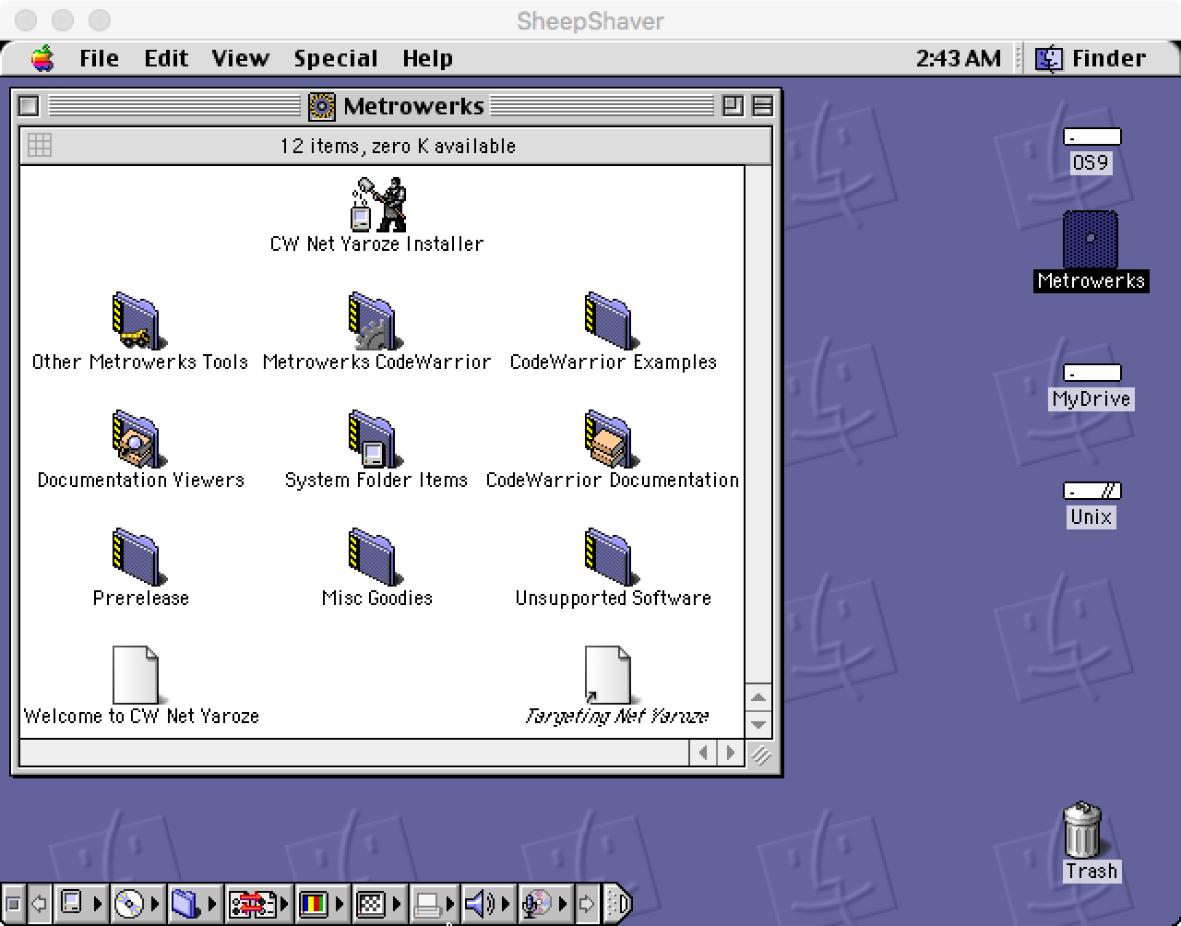Select the Unix volume icon
This screenshot has width=1181, height=926.
[1092, 492]
